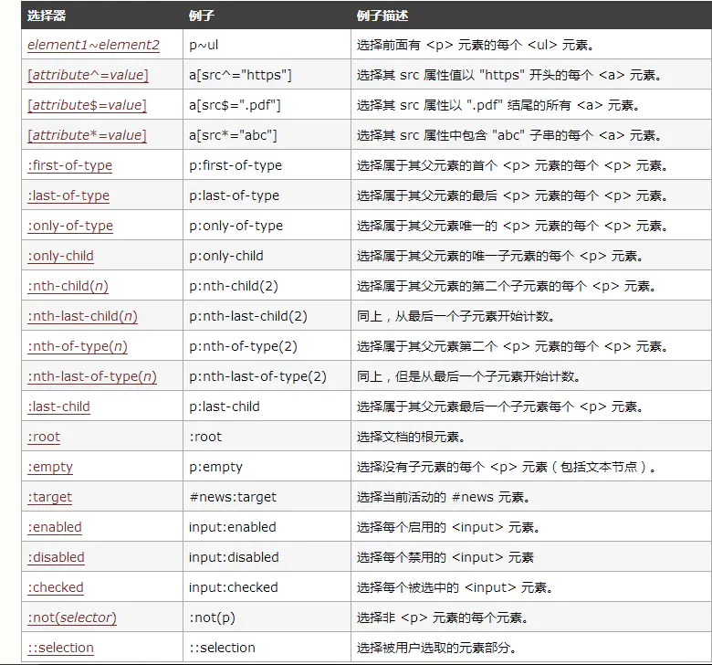
Task: Follow the :first-of-type link
Action: (70, 165)
